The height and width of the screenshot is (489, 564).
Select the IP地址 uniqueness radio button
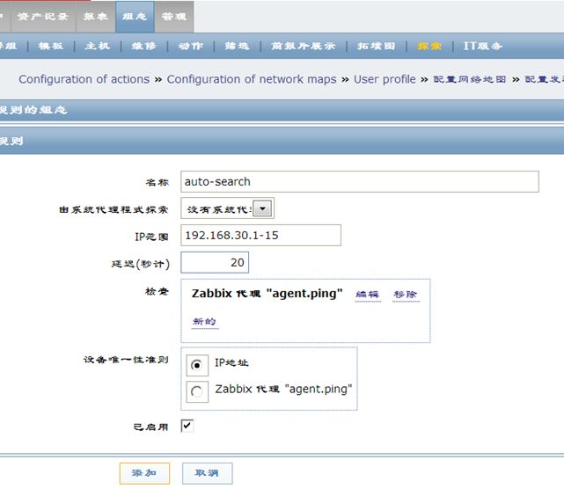click(x=197, y=365)
